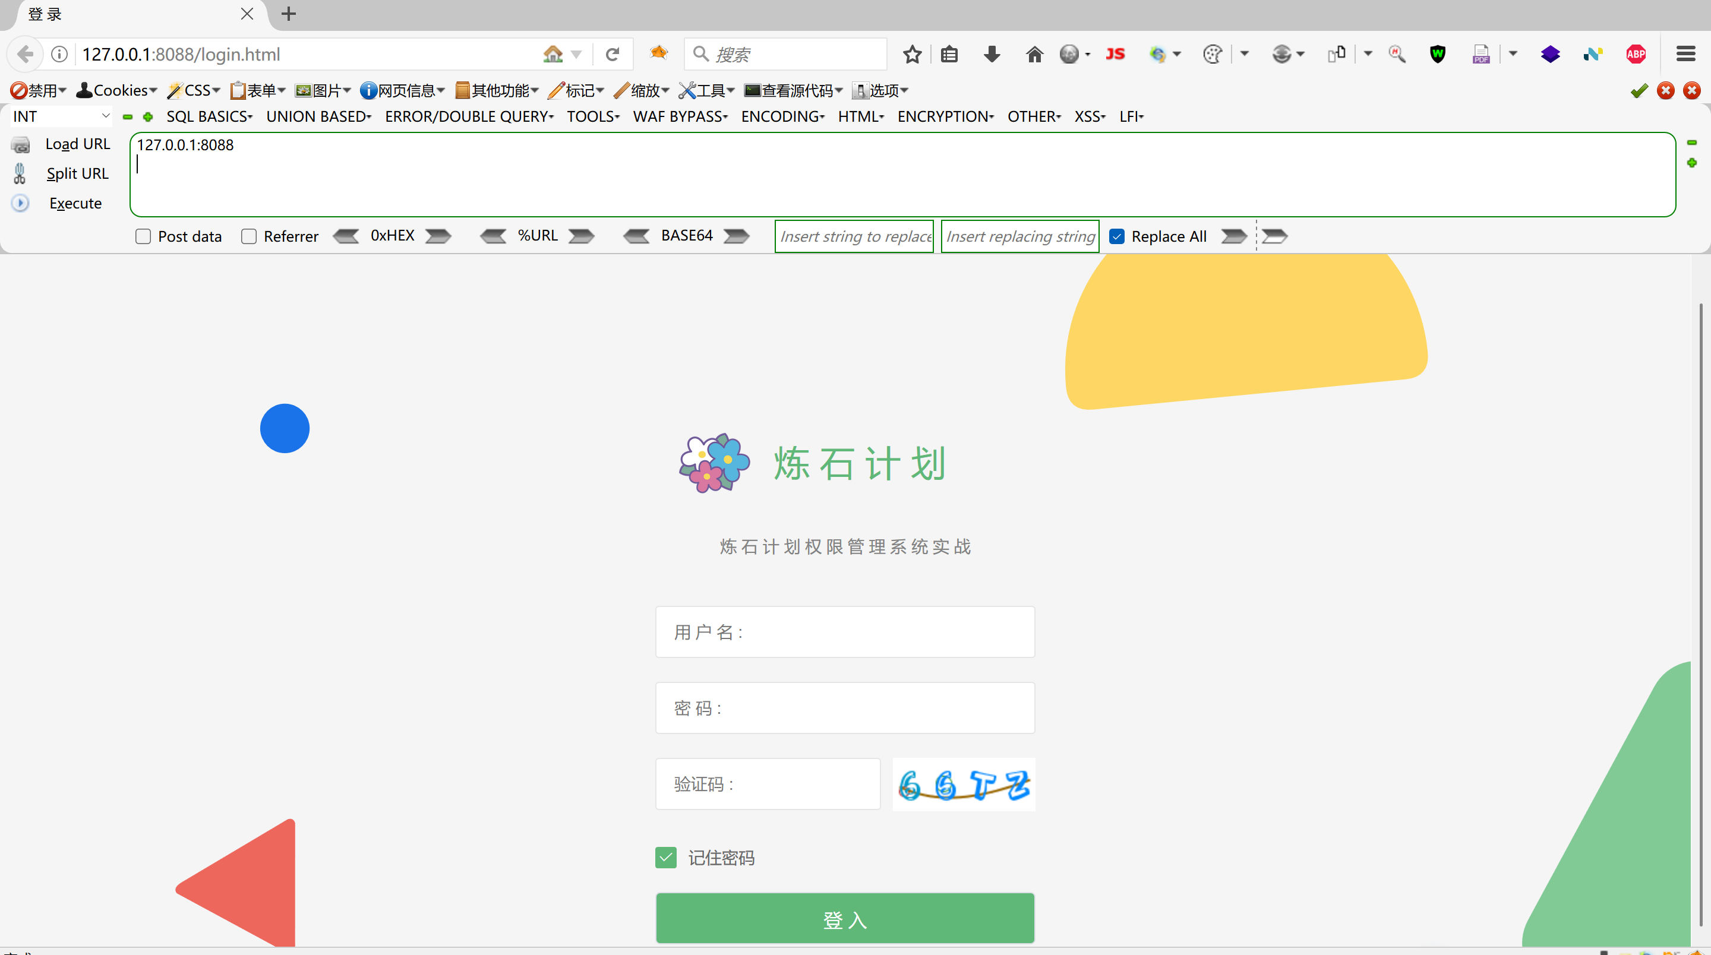Open the WAF BYPASS menu
This screenshot has height=955, width=1711.
pos(680,116)
